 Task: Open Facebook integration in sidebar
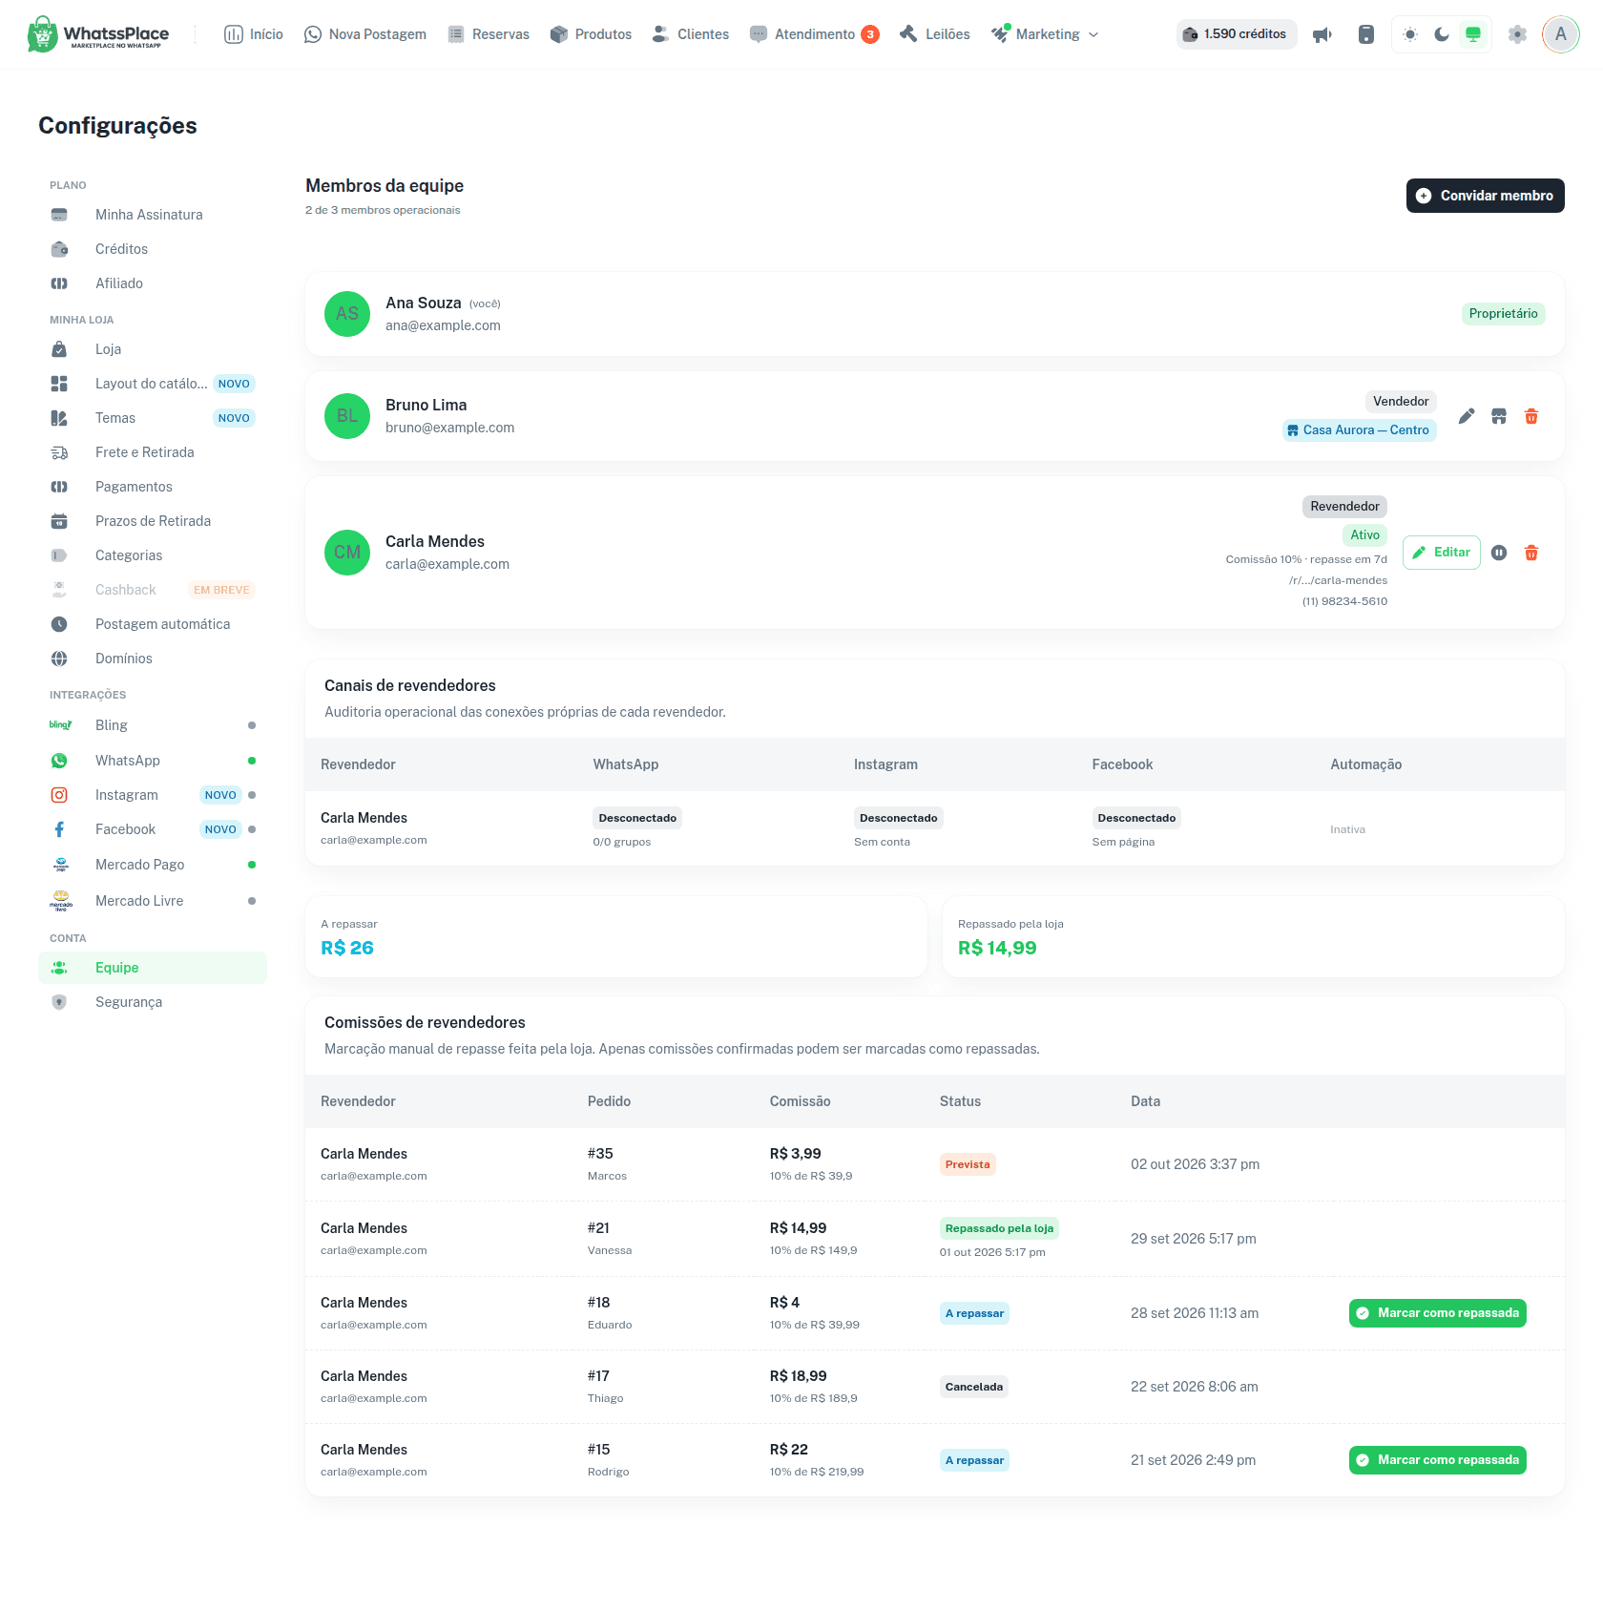coord(153,829)
